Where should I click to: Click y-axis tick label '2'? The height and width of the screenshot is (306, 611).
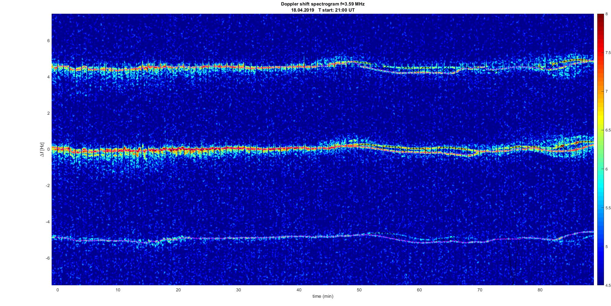[48, 113]
